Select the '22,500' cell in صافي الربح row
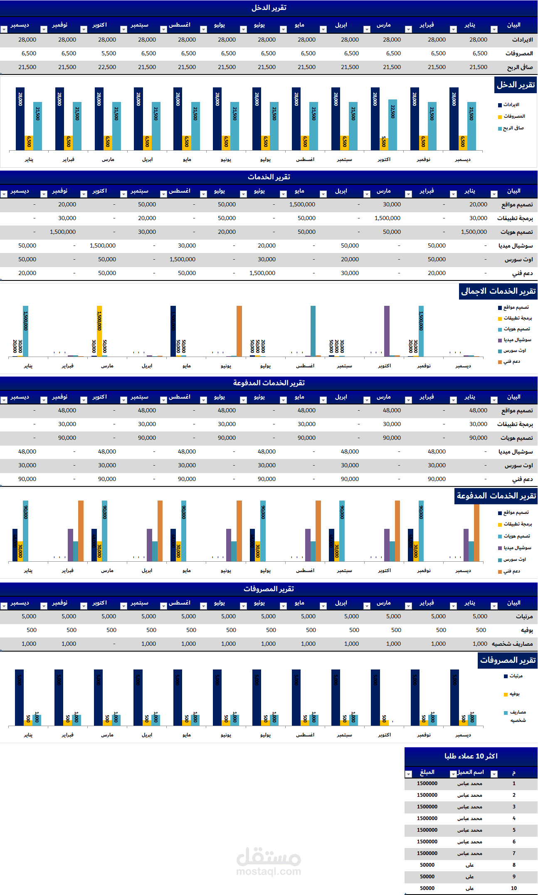Viewport: 538px width, 895px height. 107,67
